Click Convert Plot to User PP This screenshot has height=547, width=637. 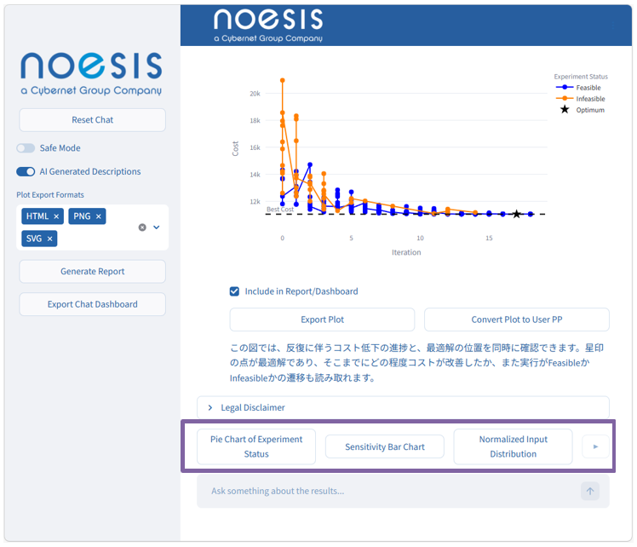click(517, 320)
